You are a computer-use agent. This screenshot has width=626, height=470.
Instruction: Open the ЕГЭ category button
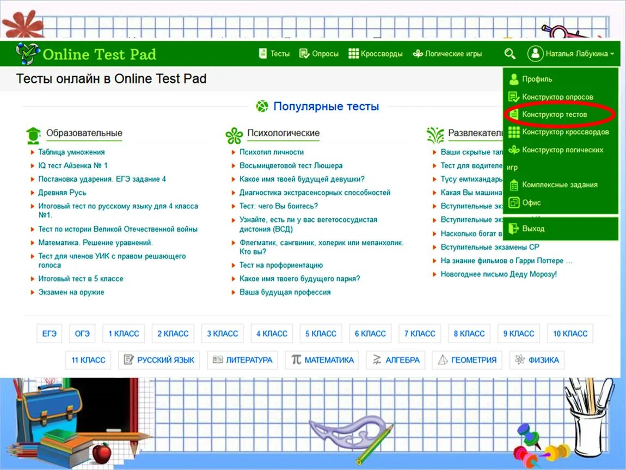coord(50,333)
